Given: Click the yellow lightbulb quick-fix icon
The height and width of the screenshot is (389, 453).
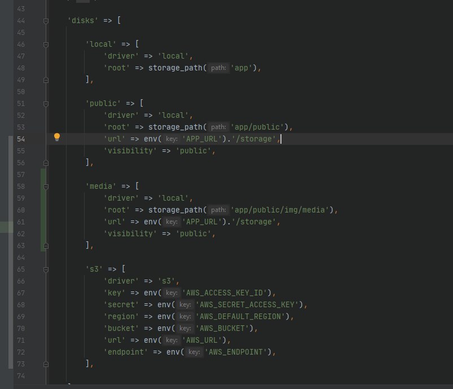Looking at the screenshot, I should pos(57,137).
